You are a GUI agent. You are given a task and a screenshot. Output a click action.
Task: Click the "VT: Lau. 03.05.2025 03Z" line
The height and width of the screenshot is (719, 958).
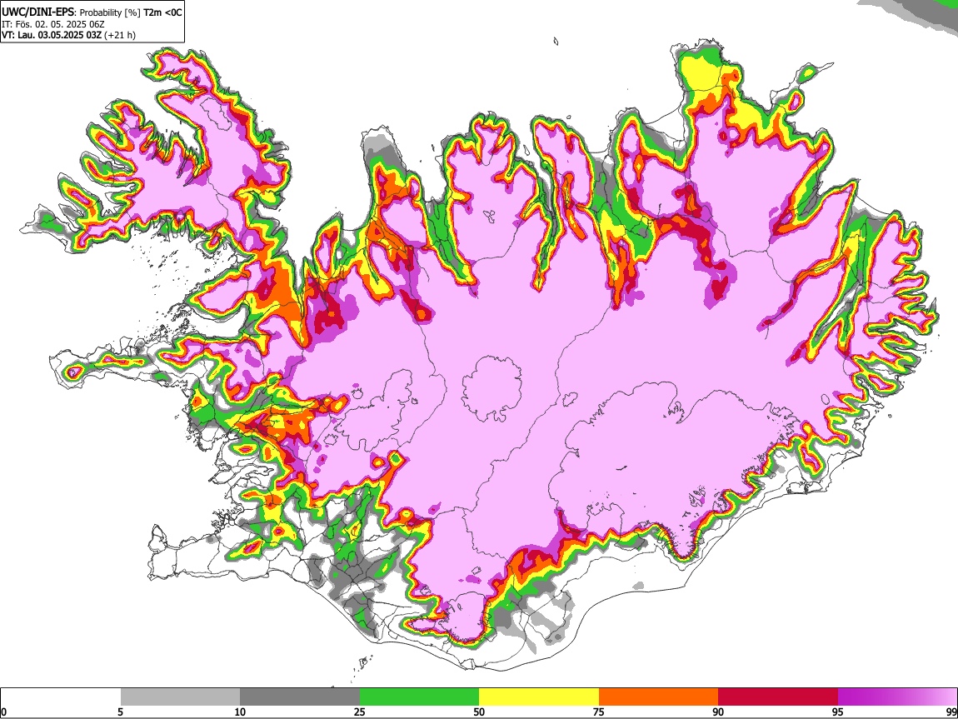click(x=51, y=35)
